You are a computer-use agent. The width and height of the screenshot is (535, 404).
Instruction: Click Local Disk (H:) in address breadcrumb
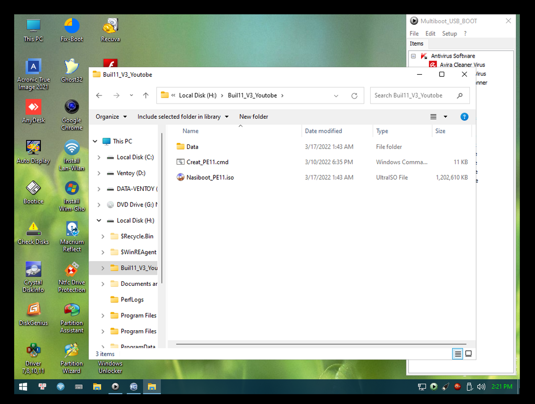pos(198,95)
